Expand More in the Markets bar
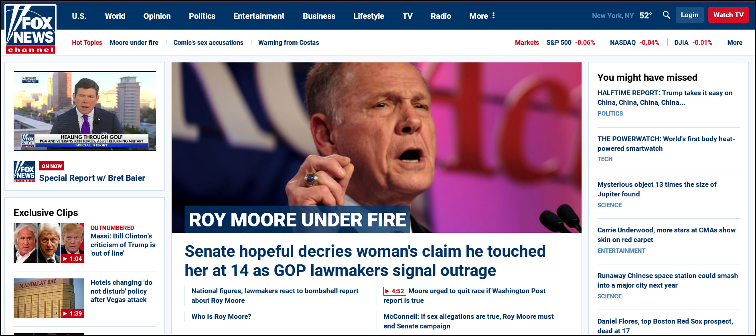The width and height of the screenshot is (756, 336). pyautogui.click(x=735, y=42)
